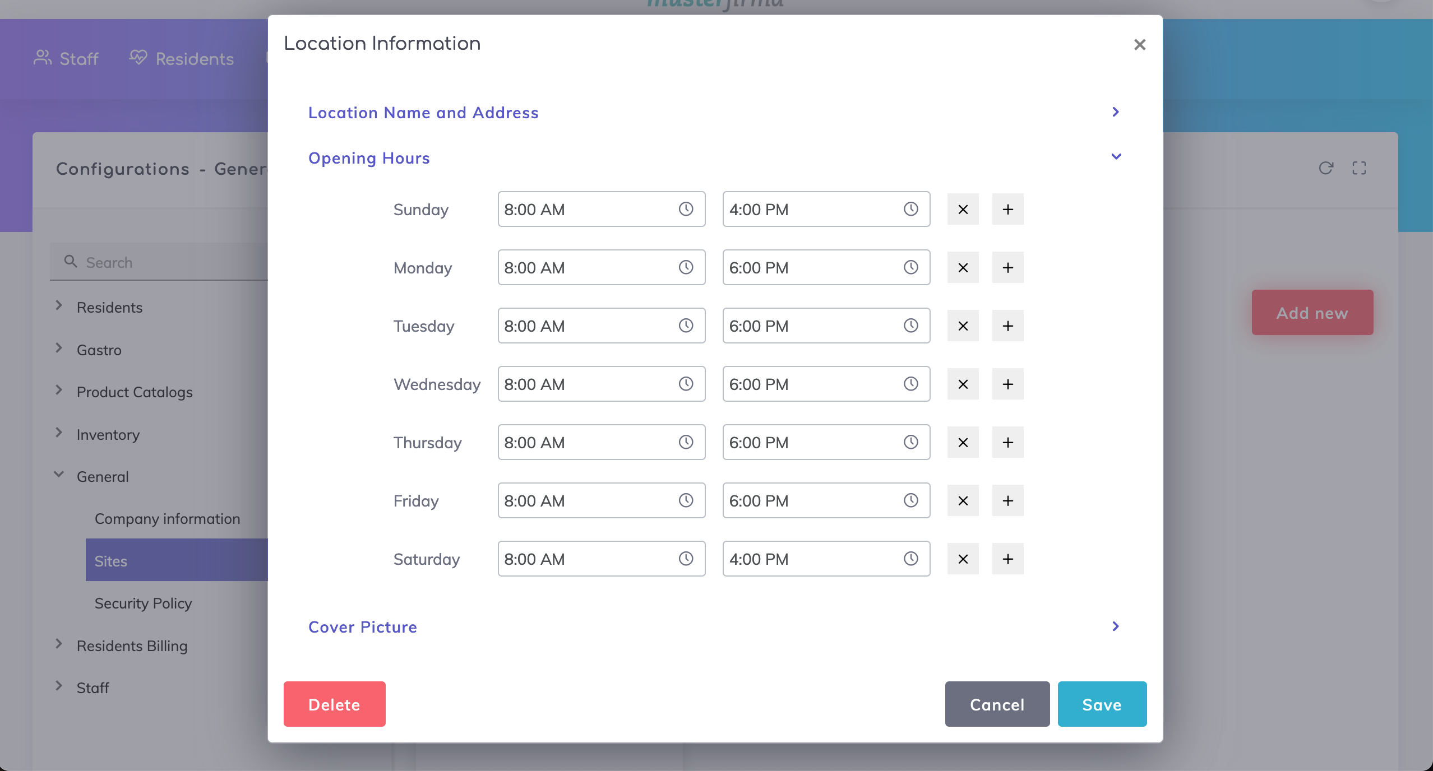Clear the Friday opening hours row

tap(963, 500)
